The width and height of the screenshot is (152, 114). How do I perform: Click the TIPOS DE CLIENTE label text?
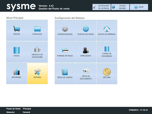click(65, 77)
